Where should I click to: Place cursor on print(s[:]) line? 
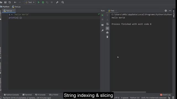click(15, 18)
